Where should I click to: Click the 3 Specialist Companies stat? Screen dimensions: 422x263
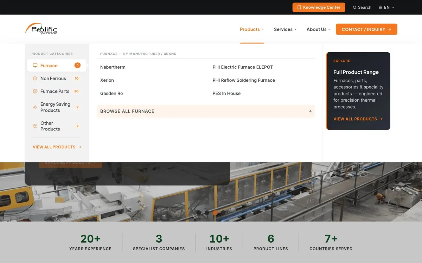(x=159, y=242)
